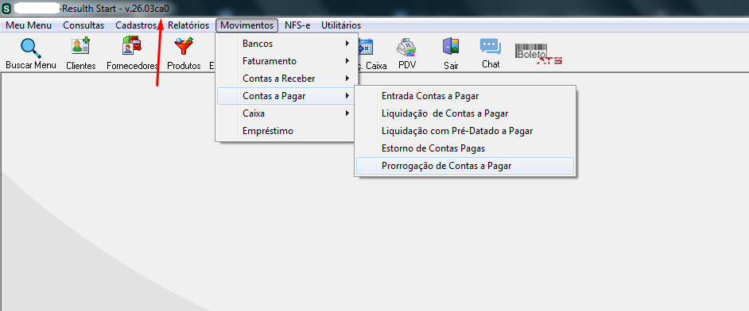
Task: Open the Clientes toolbar icon
Action: 81,46
